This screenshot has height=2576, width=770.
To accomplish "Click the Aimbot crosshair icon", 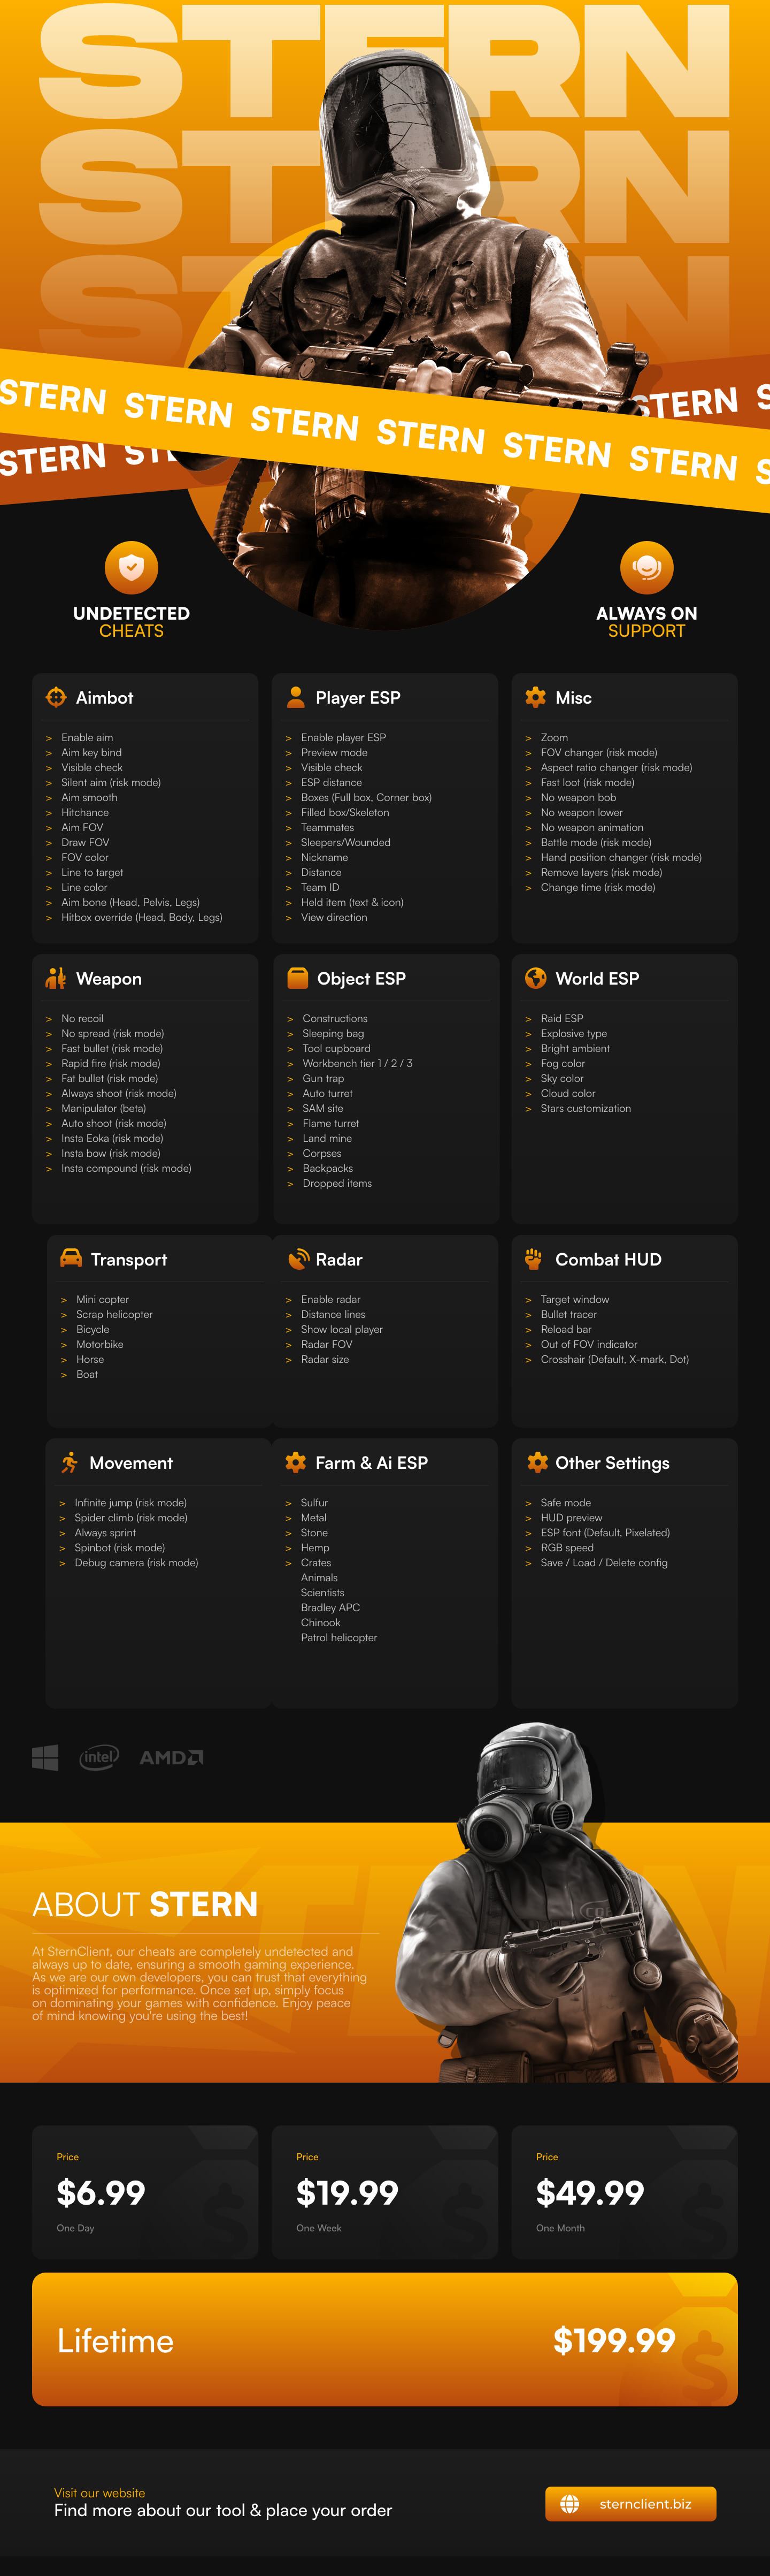I will [56, 698].
